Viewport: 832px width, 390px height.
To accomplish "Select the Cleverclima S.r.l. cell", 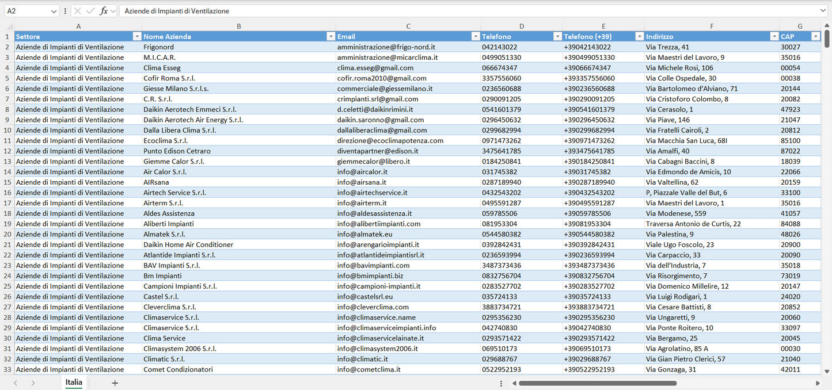I will click(x=239, y=307).
